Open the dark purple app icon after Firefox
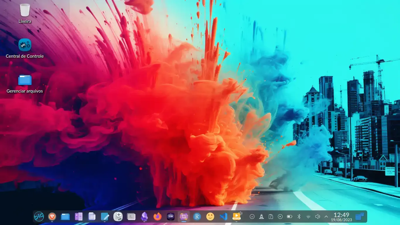 click(x=171, y=217)
